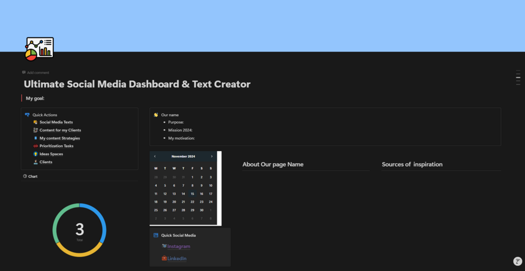Click the Content for my Clients icon
525x271 pixels.
click(x=36, y=130)
